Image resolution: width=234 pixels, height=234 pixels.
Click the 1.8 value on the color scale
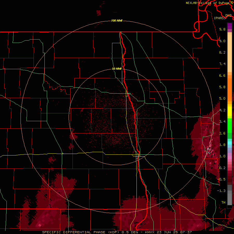point(222,145)
